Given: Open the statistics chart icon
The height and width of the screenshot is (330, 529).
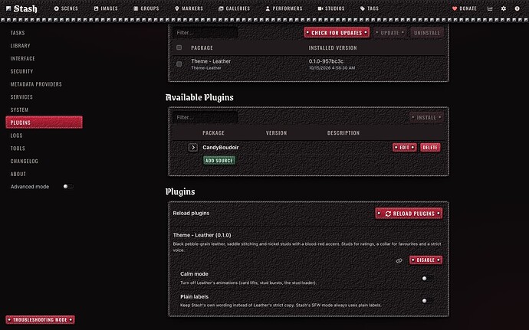Looking at the screenshot, I should (490, 8).
